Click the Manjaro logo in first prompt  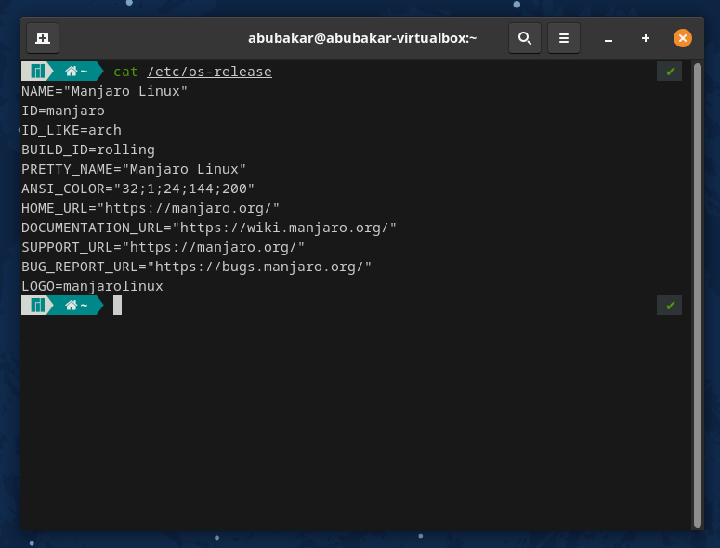37,72
